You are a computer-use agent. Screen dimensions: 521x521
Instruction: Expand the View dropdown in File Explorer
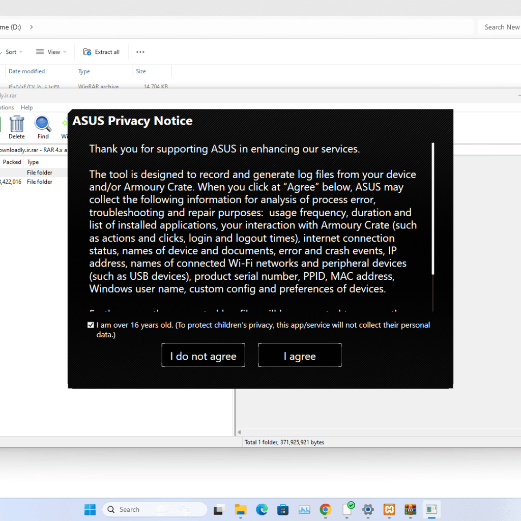(51, 52)
